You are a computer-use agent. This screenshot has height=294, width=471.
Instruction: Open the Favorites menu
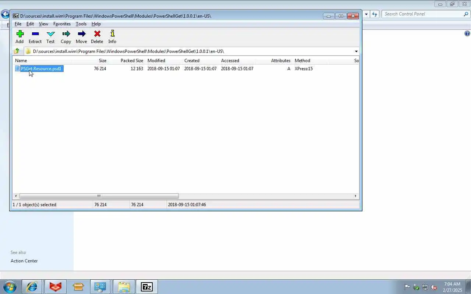(x=62, y=24)
